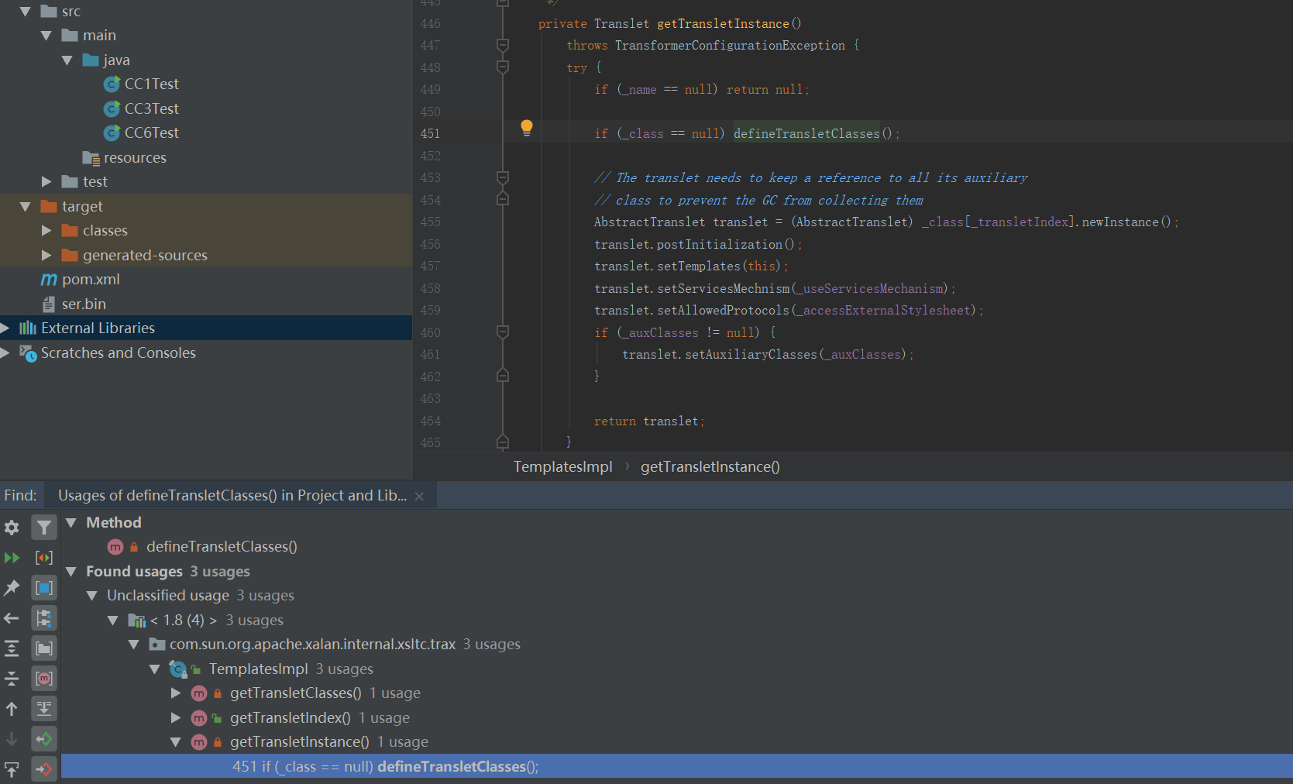
Task: Expand all nodes in usages tree
Action: coord(12,648)
